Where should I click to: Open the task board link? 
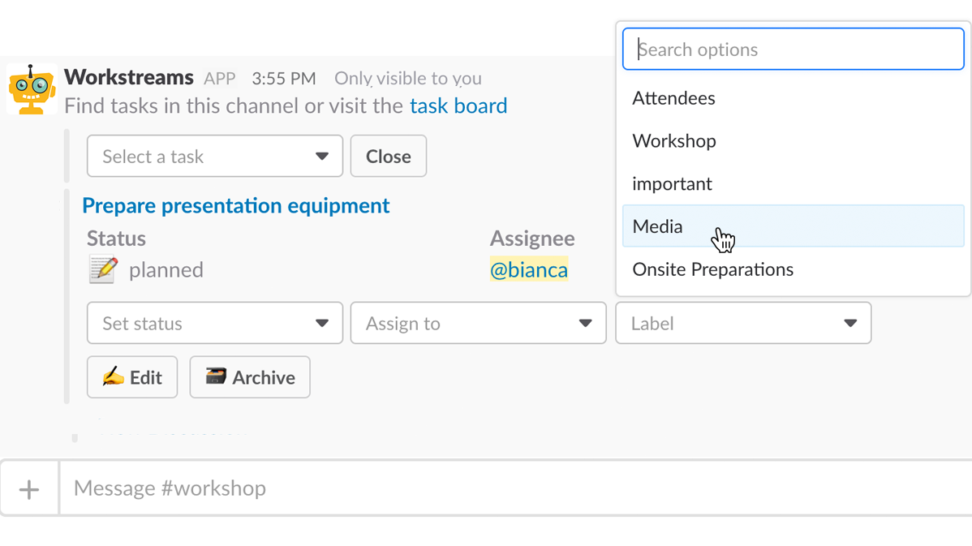[x=458, y=105]
